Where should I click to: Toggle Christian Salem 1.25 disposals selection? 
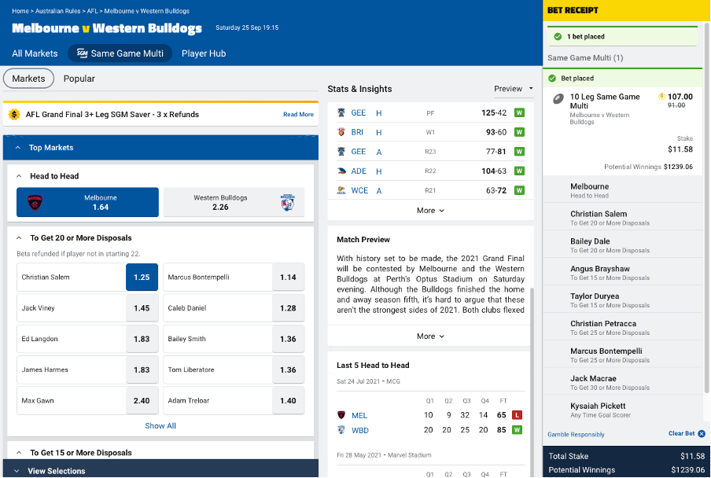tap(142, 278)
